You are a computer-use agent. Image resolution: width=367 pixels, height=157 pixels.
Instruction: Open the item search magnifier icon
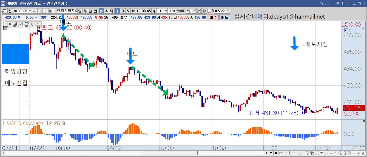(35, 11)
